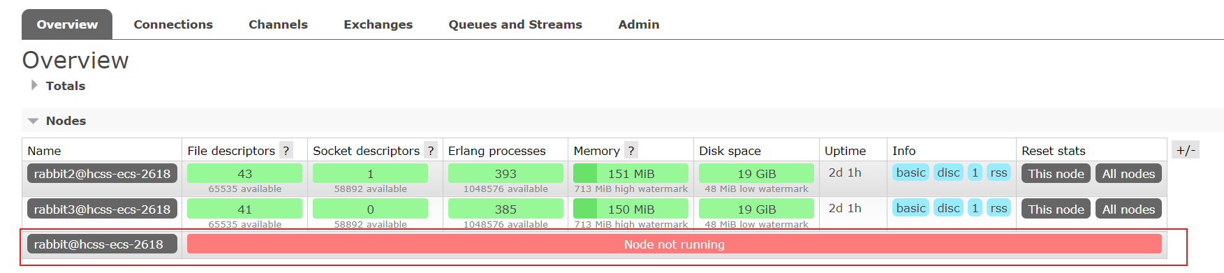This screenshot has width=1224, height=273.
Task: Click the rabbit2 node 'basic' info tag
Action: (x=910, y=172)
